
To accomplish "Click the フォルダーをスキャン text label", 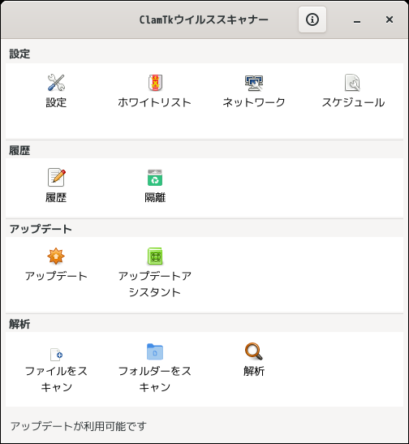I will (155, 379).
